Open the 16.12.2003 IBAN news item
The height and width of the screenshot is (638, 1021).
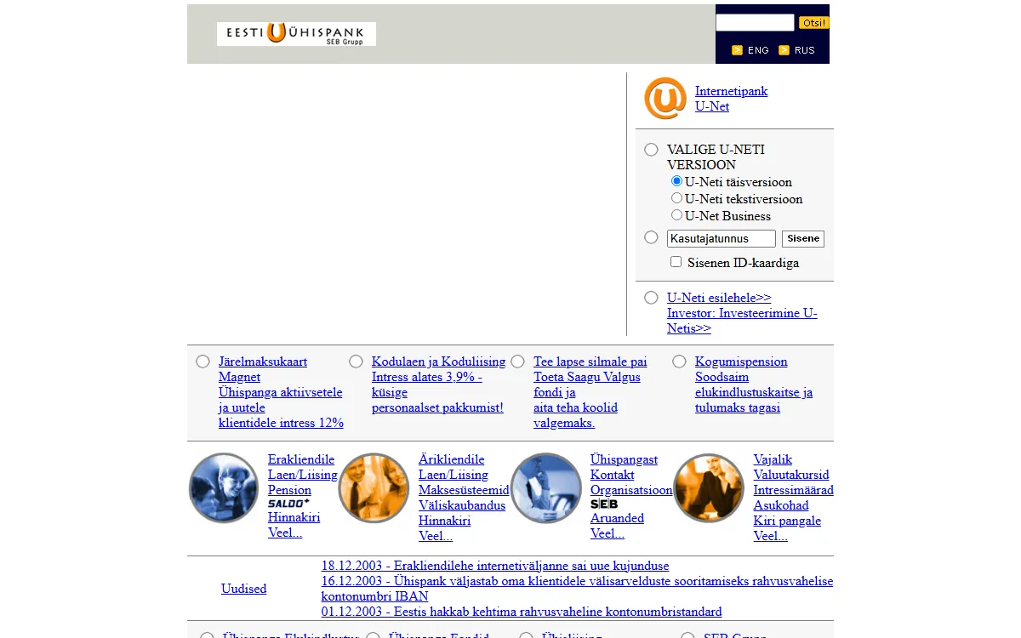pyautogui.click(x=577, y=589)
